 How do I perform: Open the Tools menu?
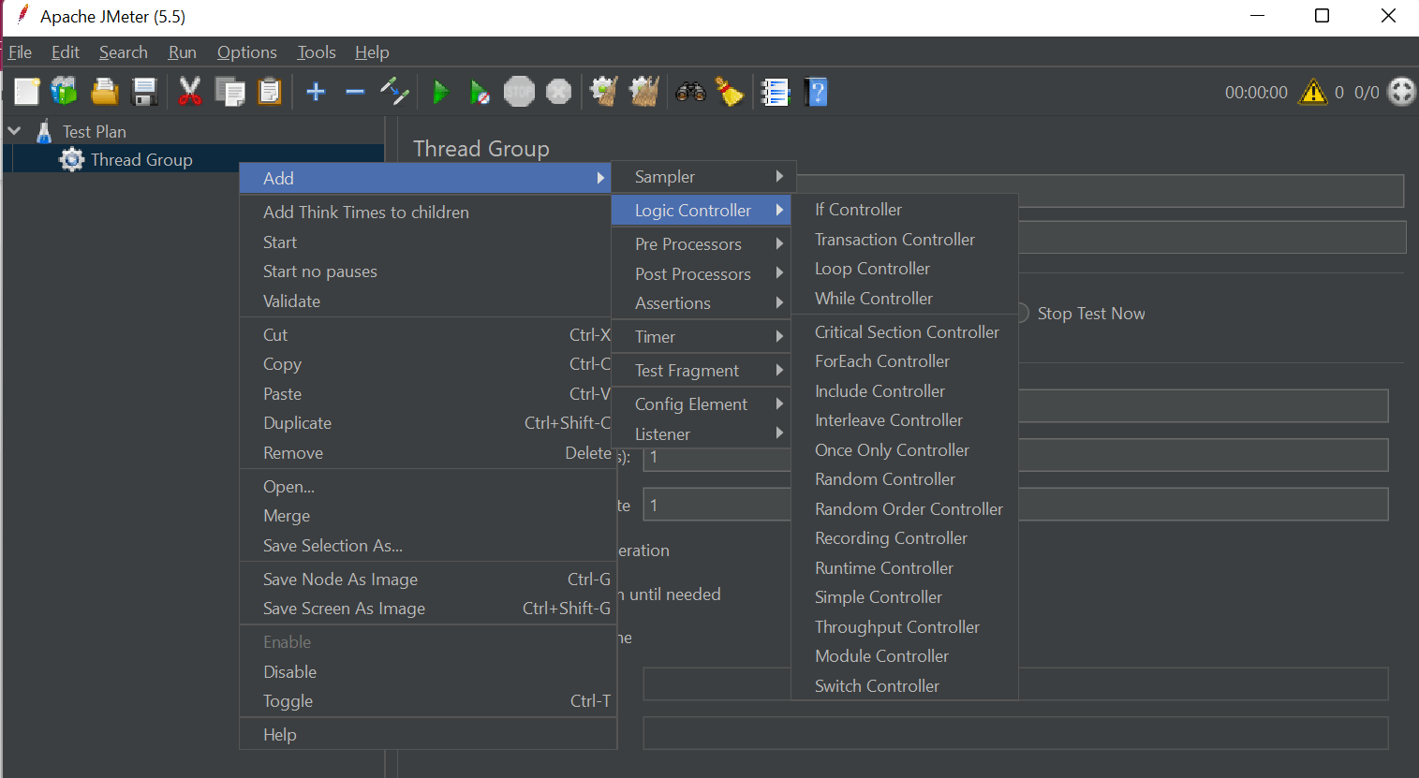point(316,52)
